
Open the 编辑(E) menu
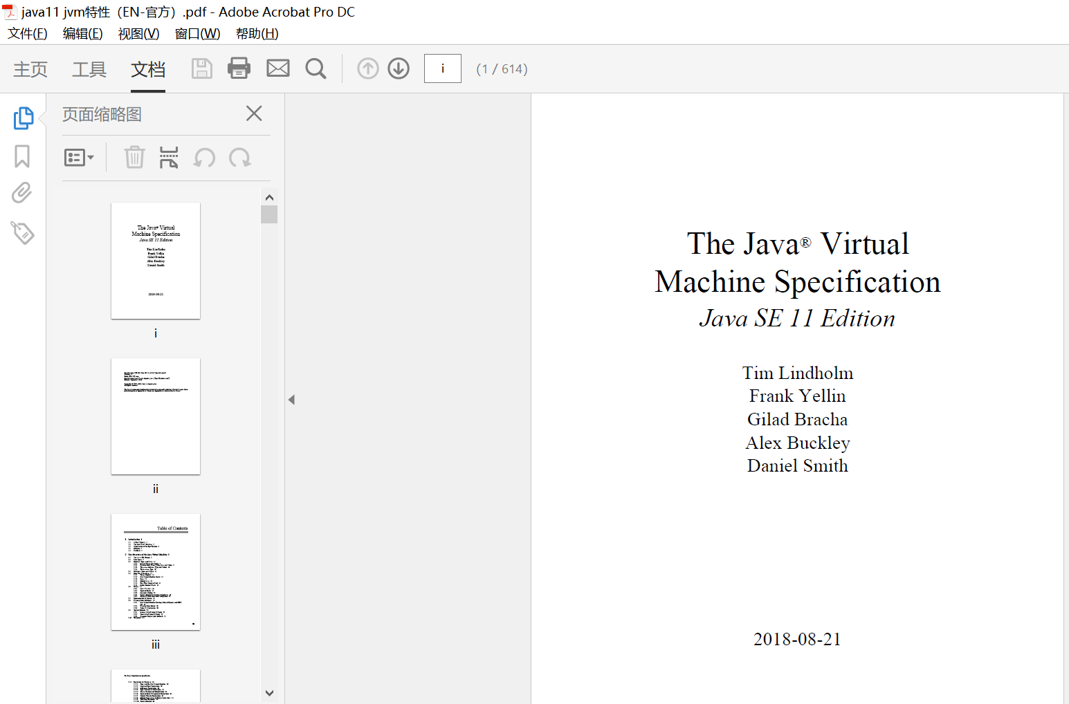tap(83, 34)
